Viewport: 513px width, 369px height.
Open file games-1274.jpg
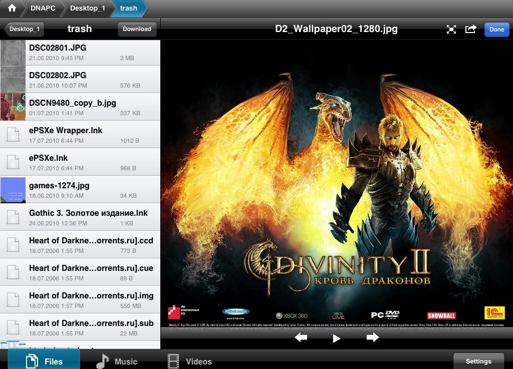(x=80, y=190)
